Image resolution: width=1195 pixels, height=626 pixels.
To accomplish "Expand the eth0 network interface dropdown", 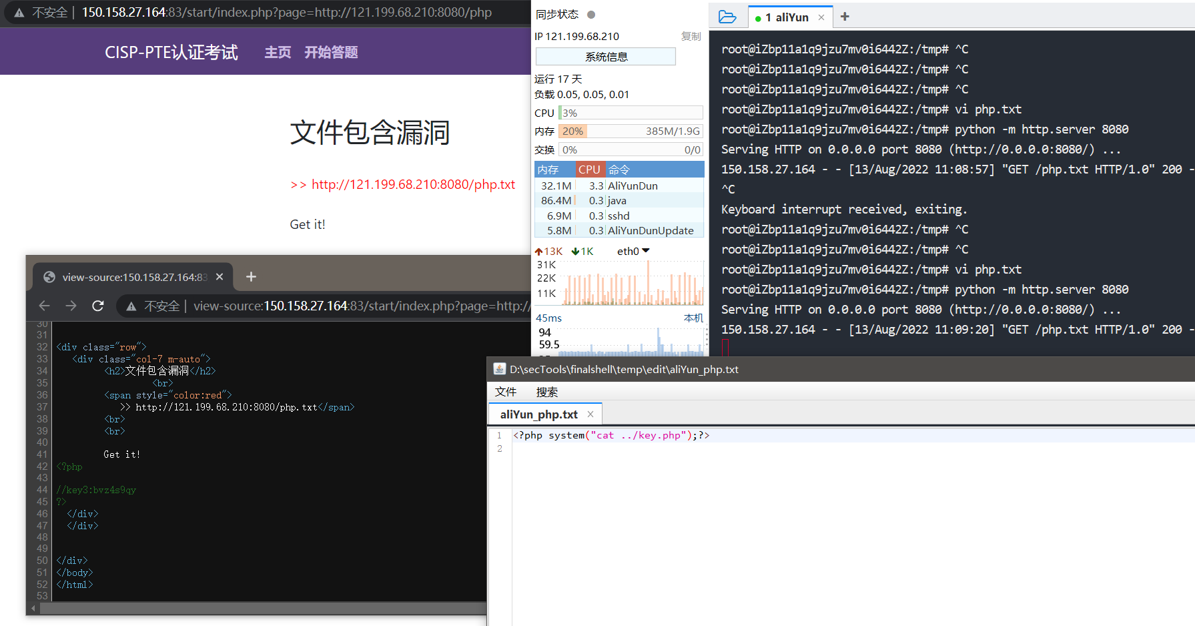I will pos(633,251).
